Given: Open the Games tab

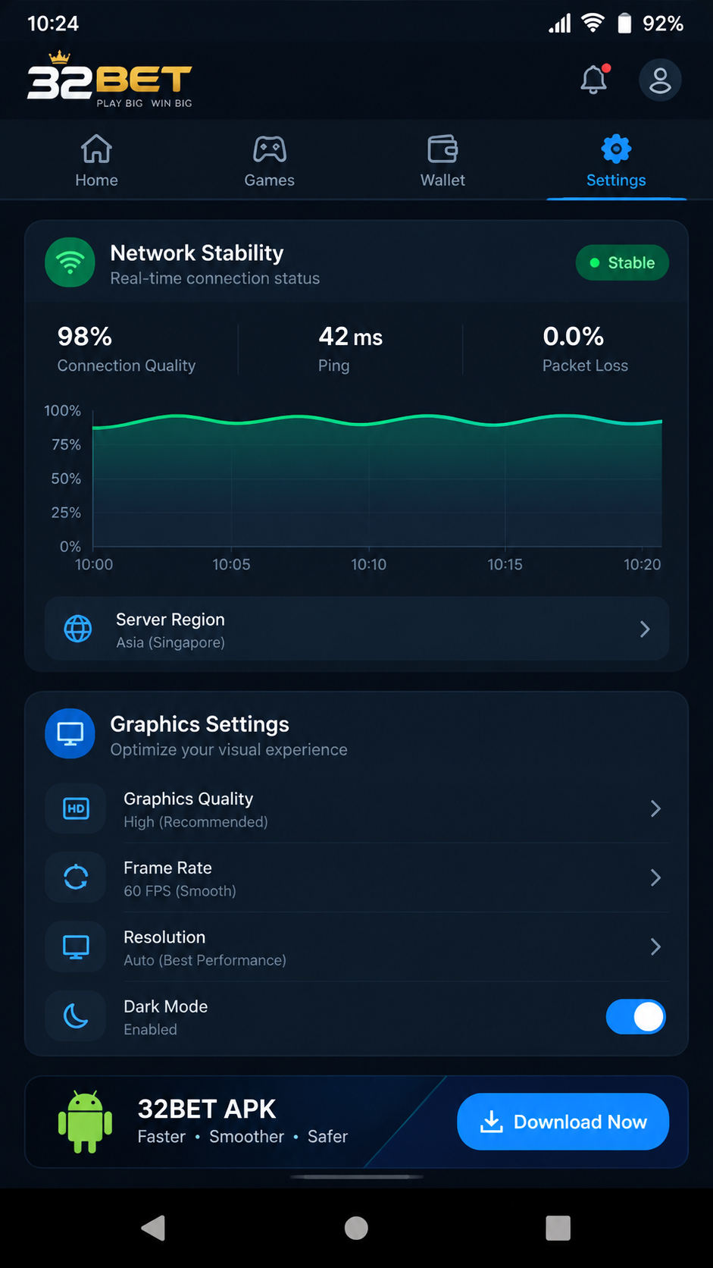Looking at the screenshot, I should point(269,161).
